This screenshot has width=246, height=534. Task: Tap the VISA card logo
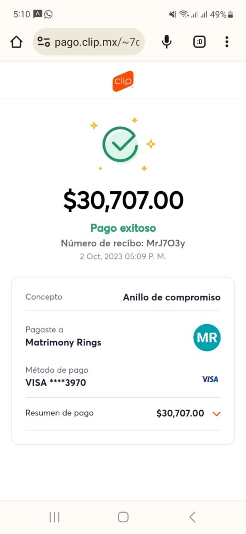click(210, 379)
